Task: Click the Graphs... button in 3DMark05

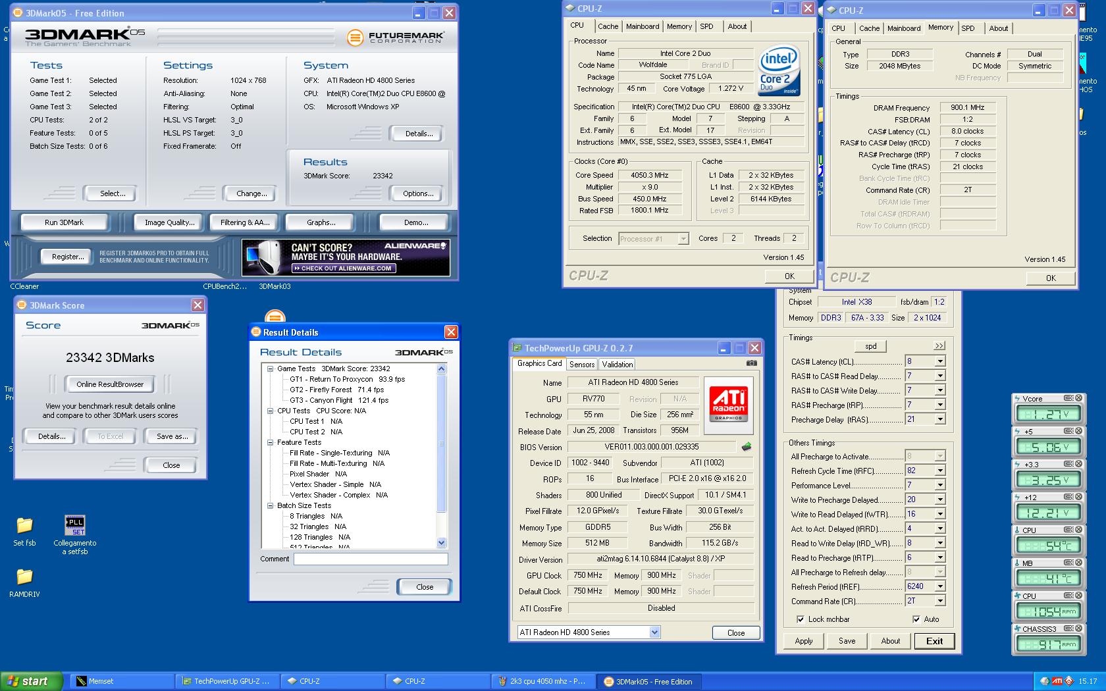Action: (321, 222)
